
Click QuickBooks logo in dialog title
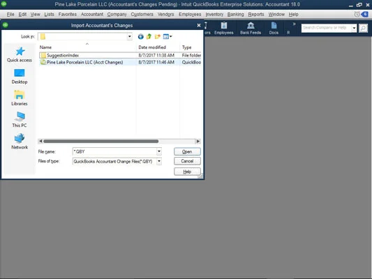[5, 25]
